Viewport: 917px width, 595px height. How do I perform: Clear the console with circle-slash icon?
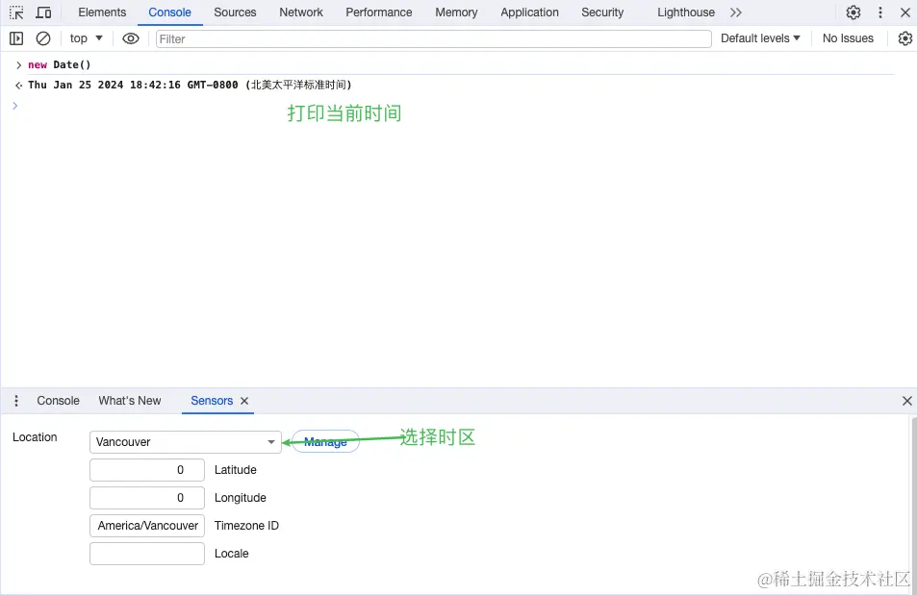[x=43, y=38]
